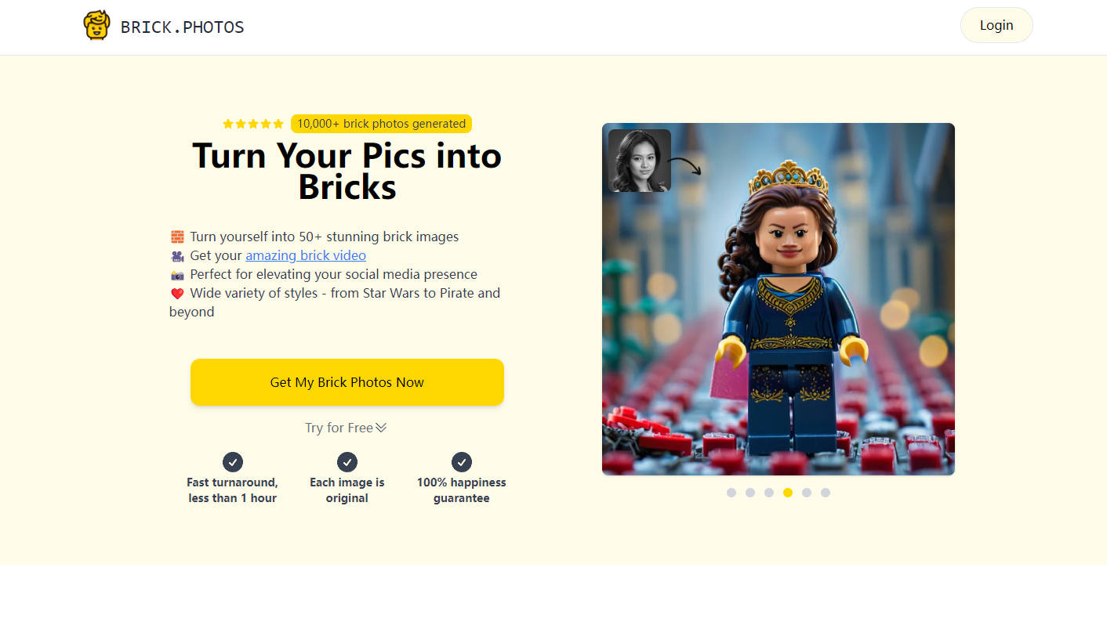Click the BRICK.PHOTOS minifigure logo icon
Viewport: 1107px width, 636px height.
(96, 24)
